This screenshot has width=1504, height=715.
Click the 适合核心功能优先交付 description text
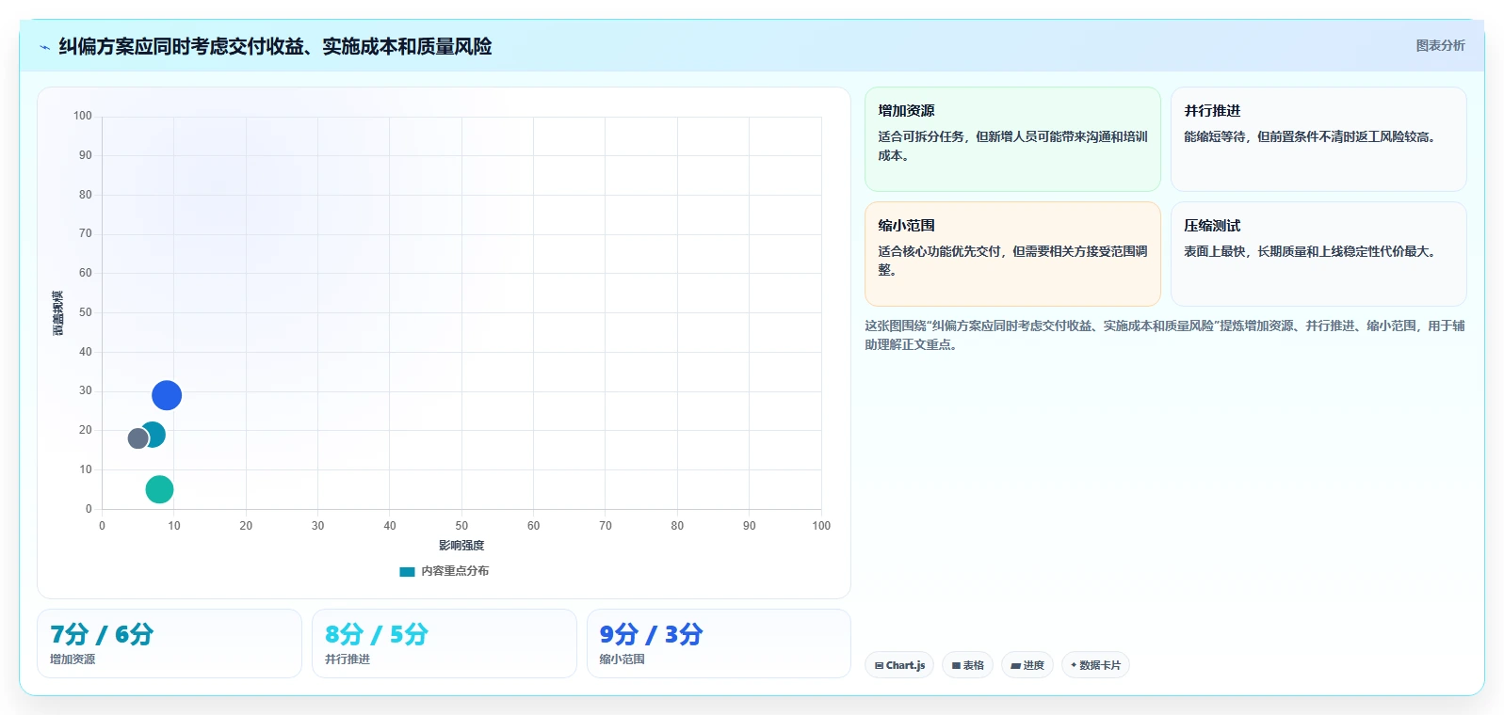click(1012, 261)
